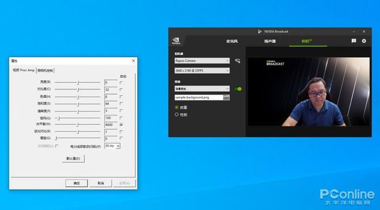Click the OK confirm button in properties
The width and height of the screenshot is (380, 210).
tap(77, 183)
